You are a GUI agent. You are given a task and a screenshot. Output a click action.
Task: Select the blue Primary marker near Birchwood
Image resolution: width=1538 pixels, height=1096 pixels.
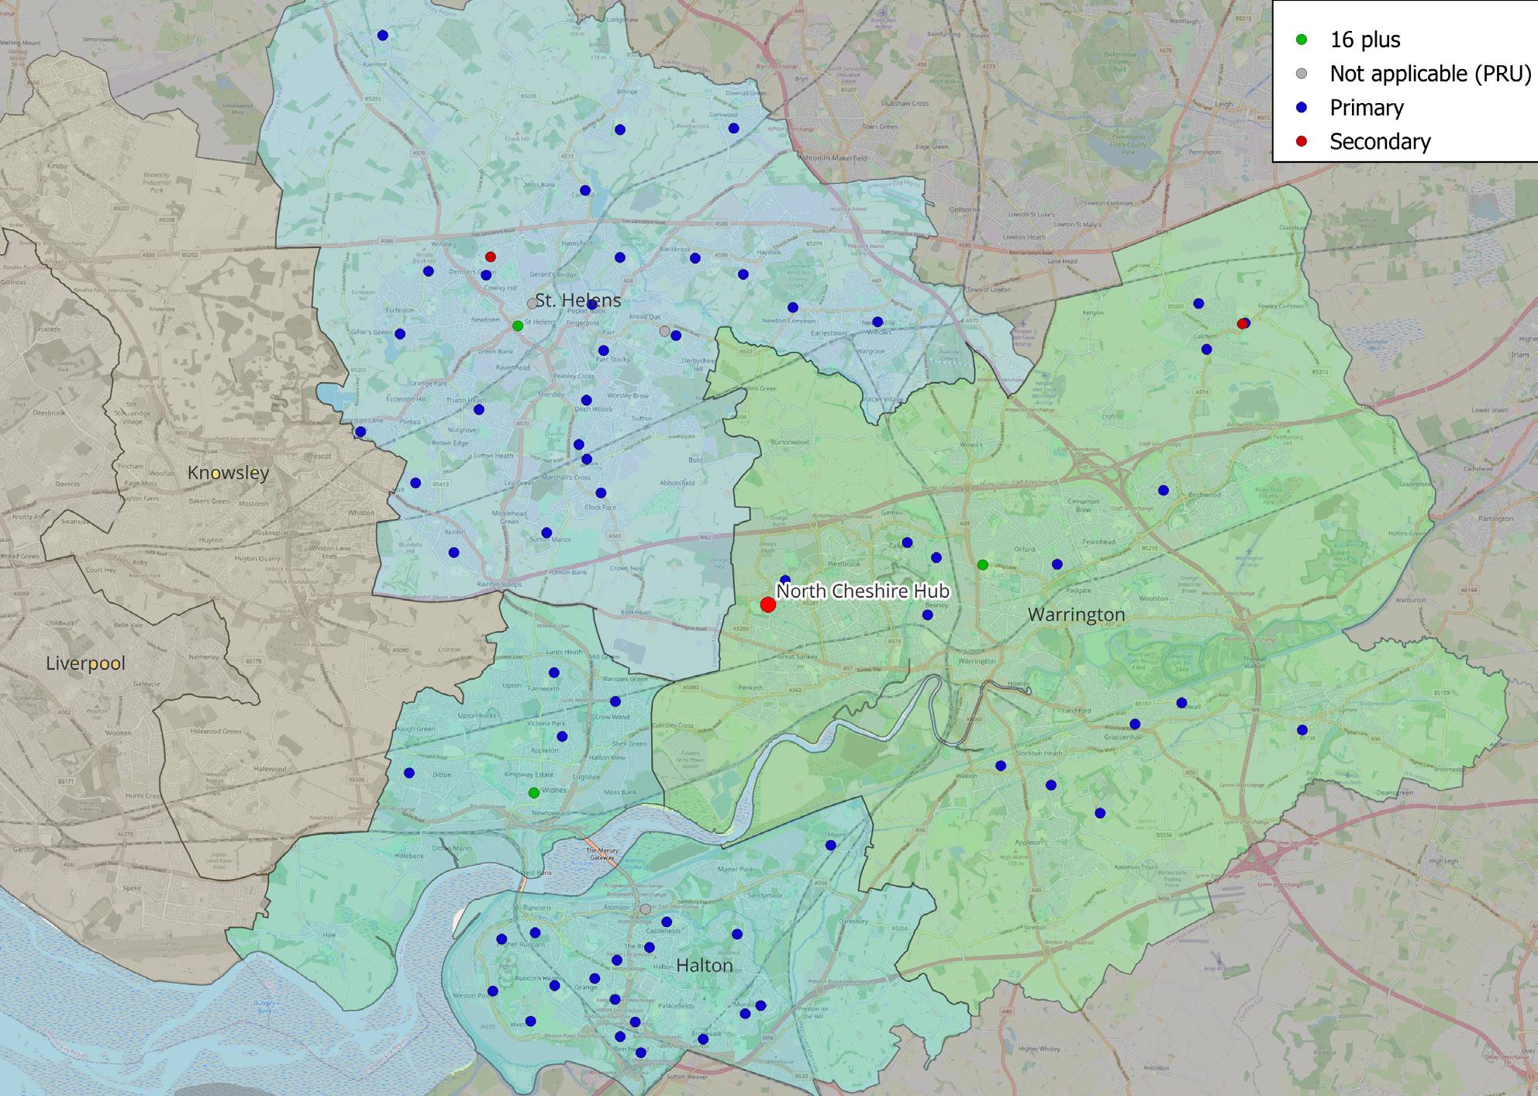1163,490
